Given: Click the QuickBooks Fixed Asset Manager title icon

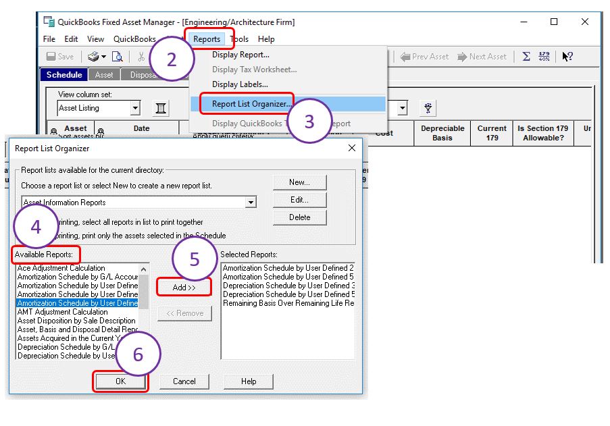Looking at the screenshot, I should point(49,22).
